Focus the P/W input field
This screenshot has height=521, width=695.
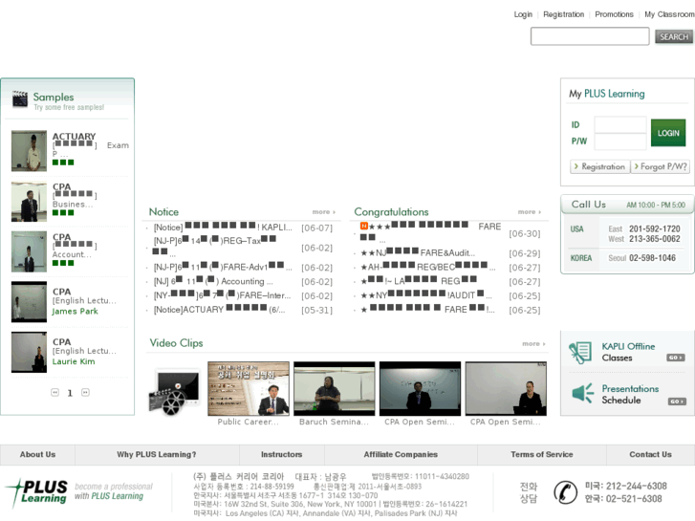[620, 141]
